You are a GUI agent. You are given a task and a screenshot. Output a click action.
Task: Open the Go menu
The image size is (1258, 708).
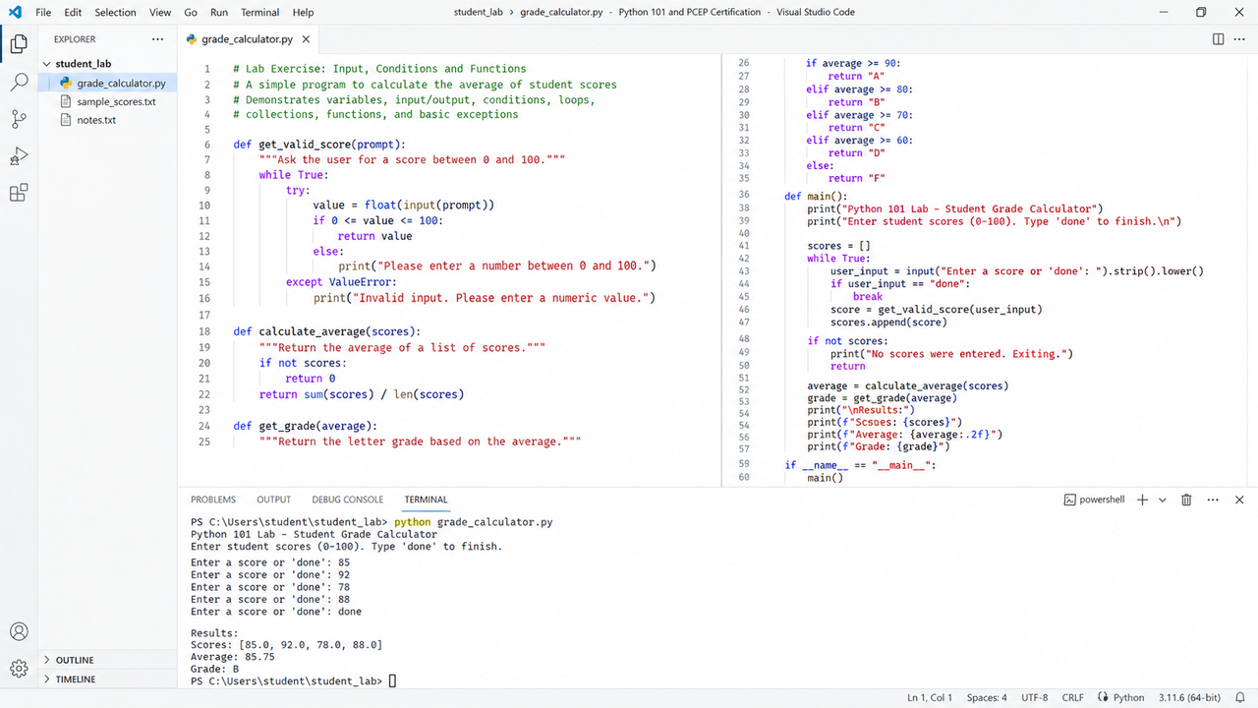191,12
